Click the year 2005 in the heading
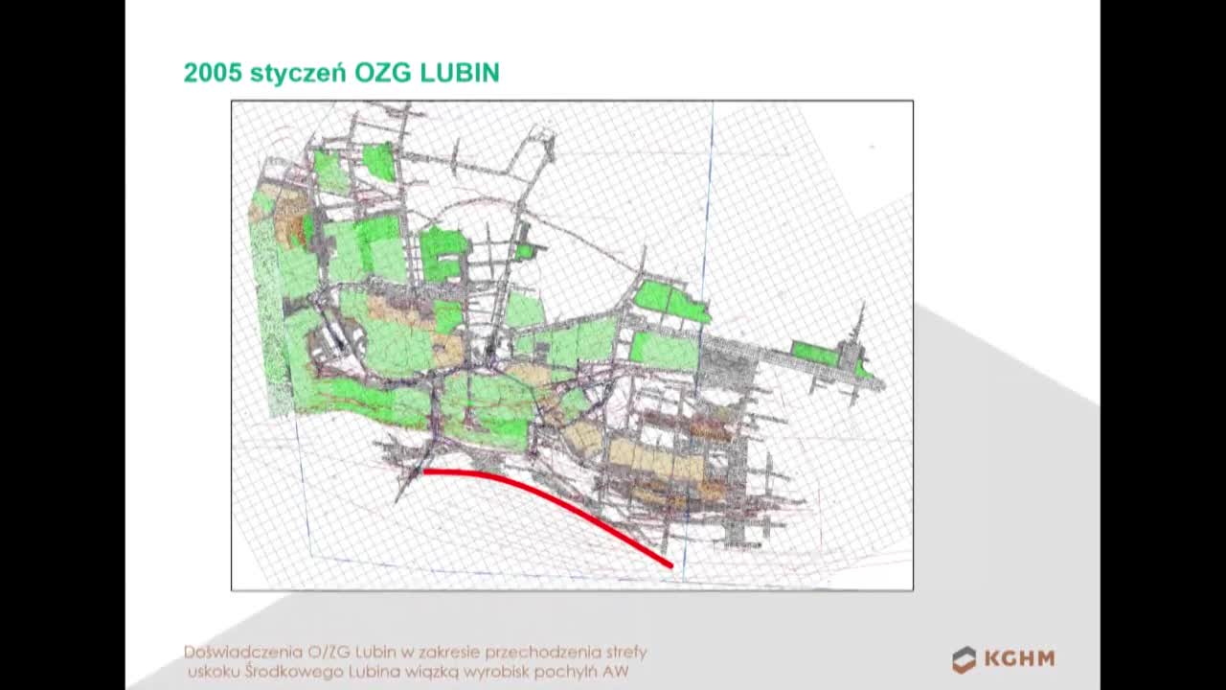 coord(212,73)
